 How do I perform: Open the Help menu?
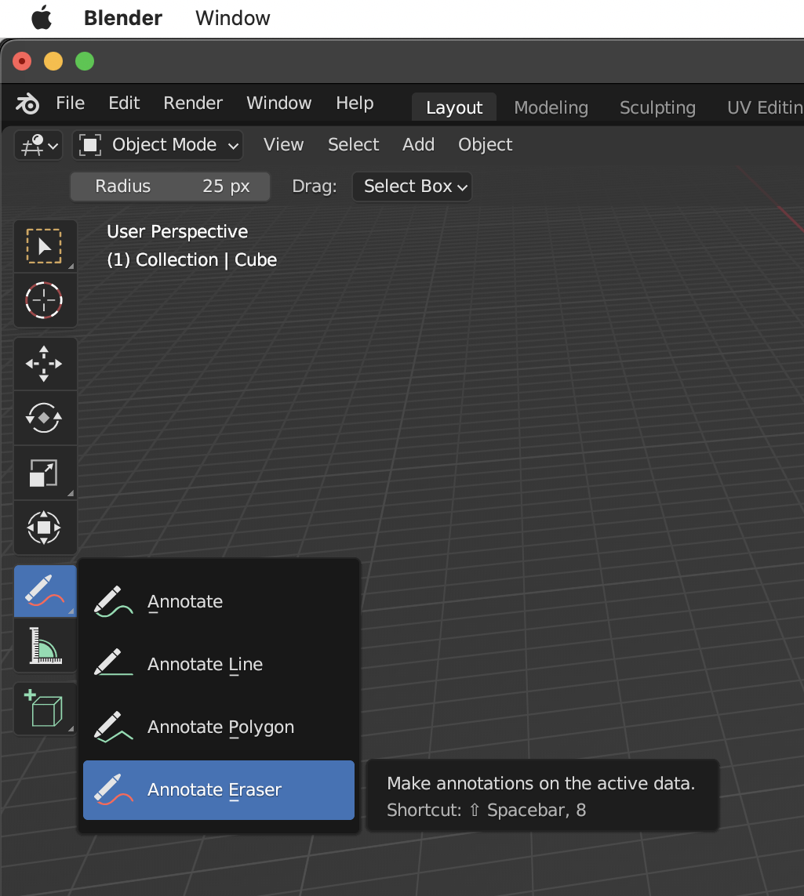pos(355,103)
